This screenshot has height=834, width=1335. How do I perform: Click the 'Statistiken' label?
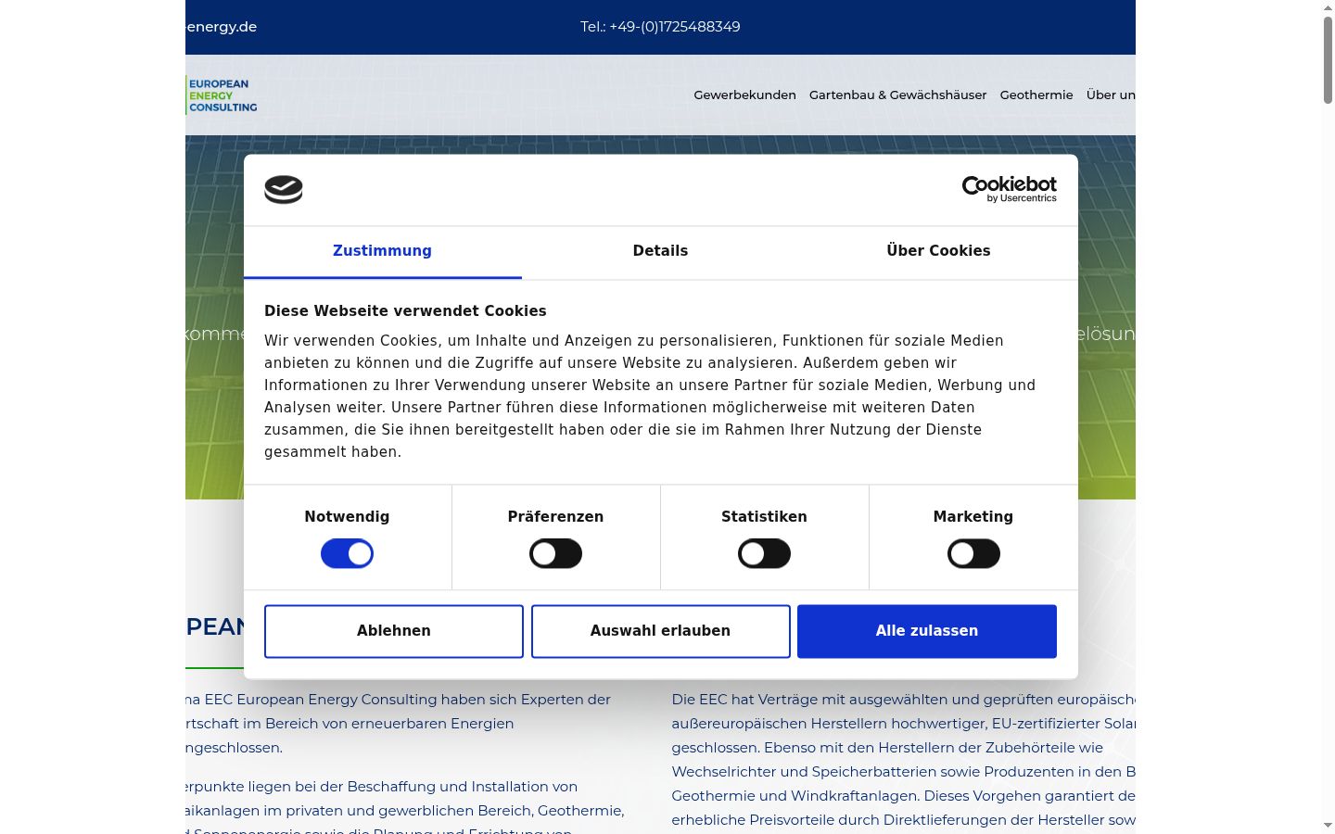coord(764,517)
